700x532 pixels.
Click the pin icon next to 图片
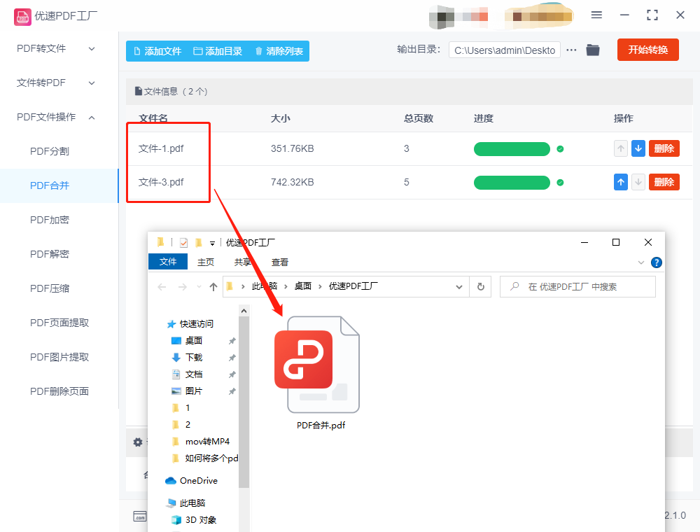point(232,391)
